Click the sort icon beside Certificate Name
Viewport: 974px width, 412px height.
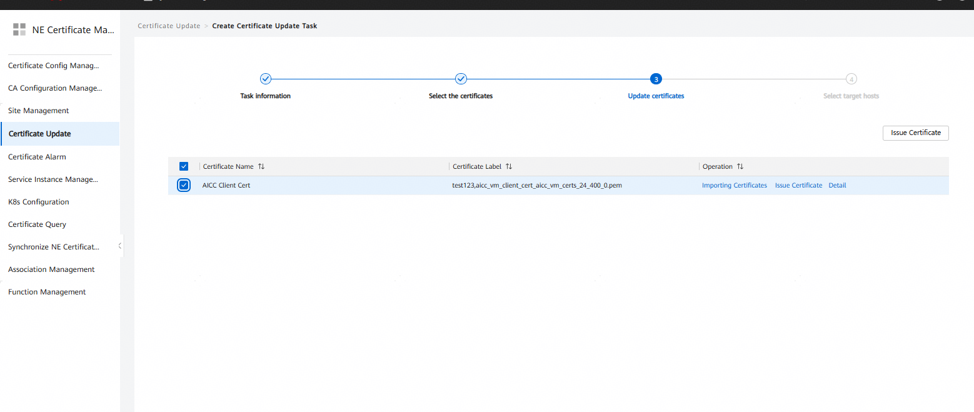tap(261, 166)
